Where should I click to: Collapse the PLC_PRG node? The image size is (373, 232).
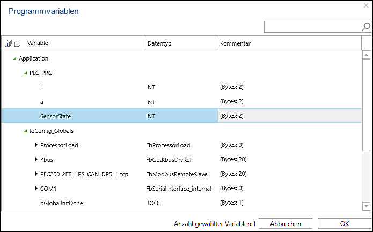point(25,73)
